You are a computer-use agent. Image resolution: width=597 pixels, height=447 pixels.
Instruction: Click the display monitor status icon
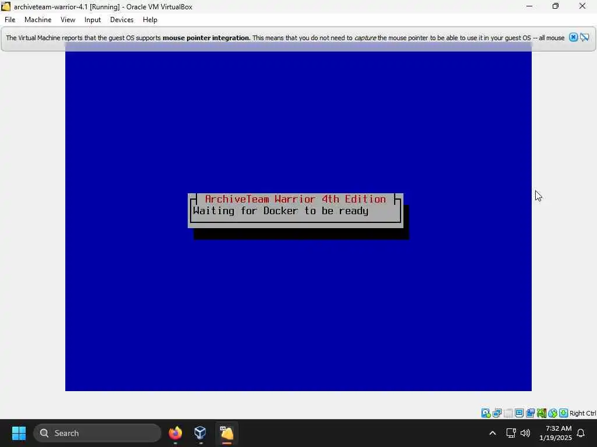coord(519,413)
